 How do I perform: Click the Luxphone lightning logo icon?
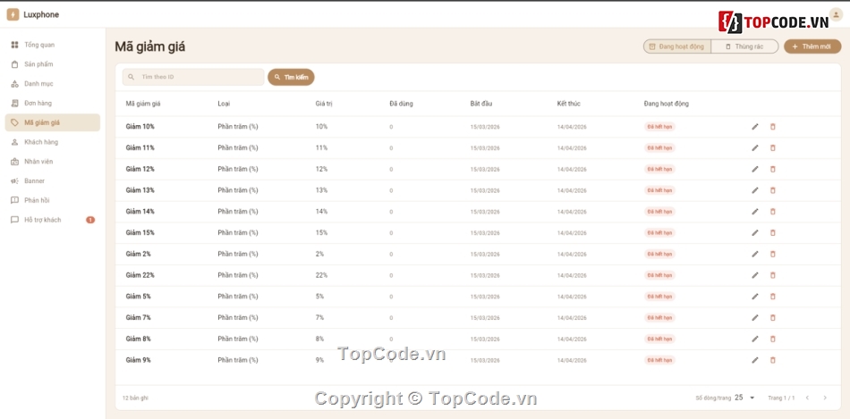click(13, 14)
